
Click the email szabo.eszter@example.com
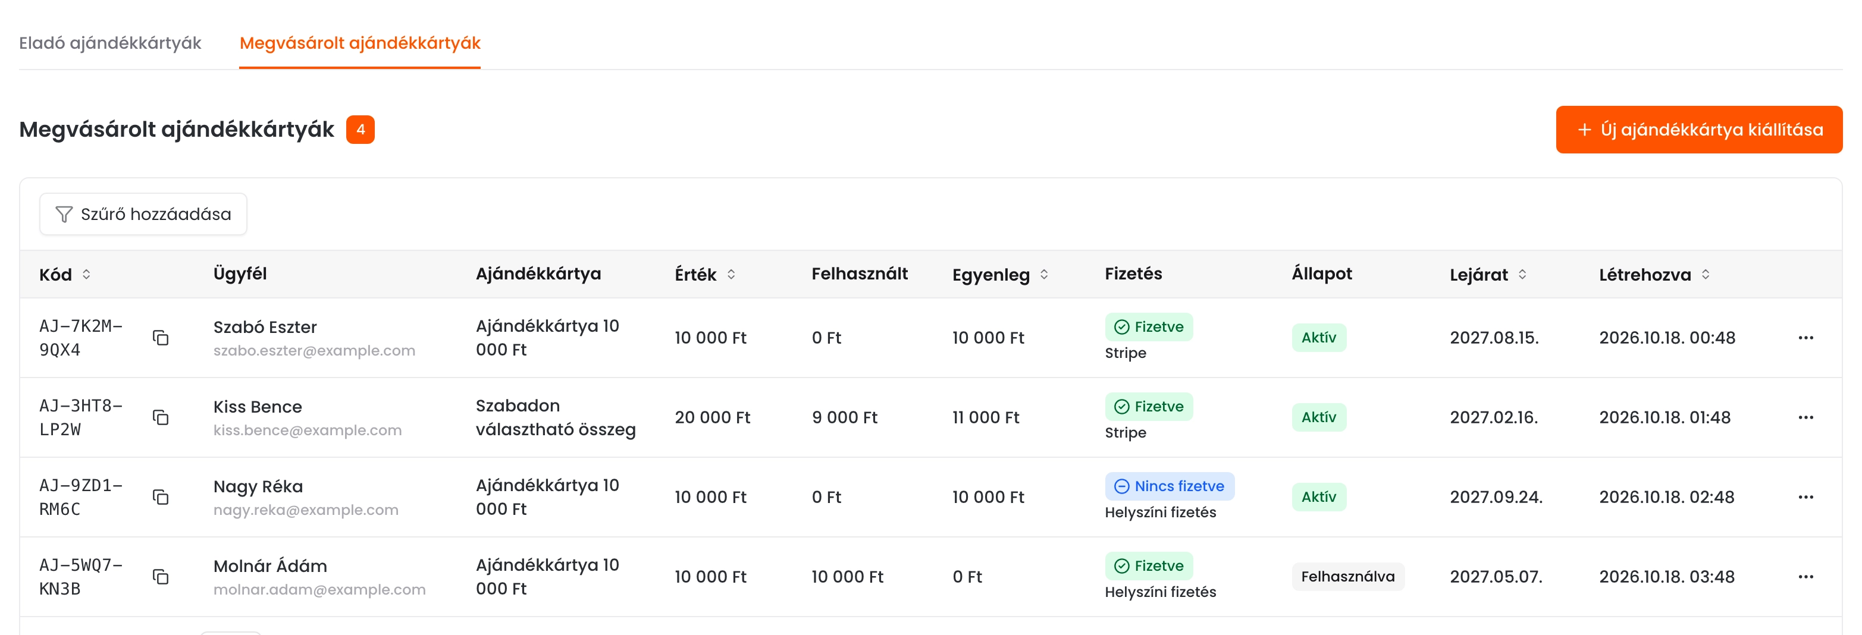[x=315, y=351]
